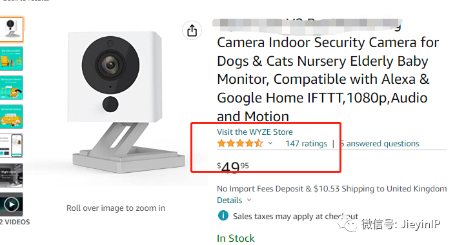455x245 pixels.
Task: Select the third teal thumbnail with orange phone
Action: tap(12, 88)
